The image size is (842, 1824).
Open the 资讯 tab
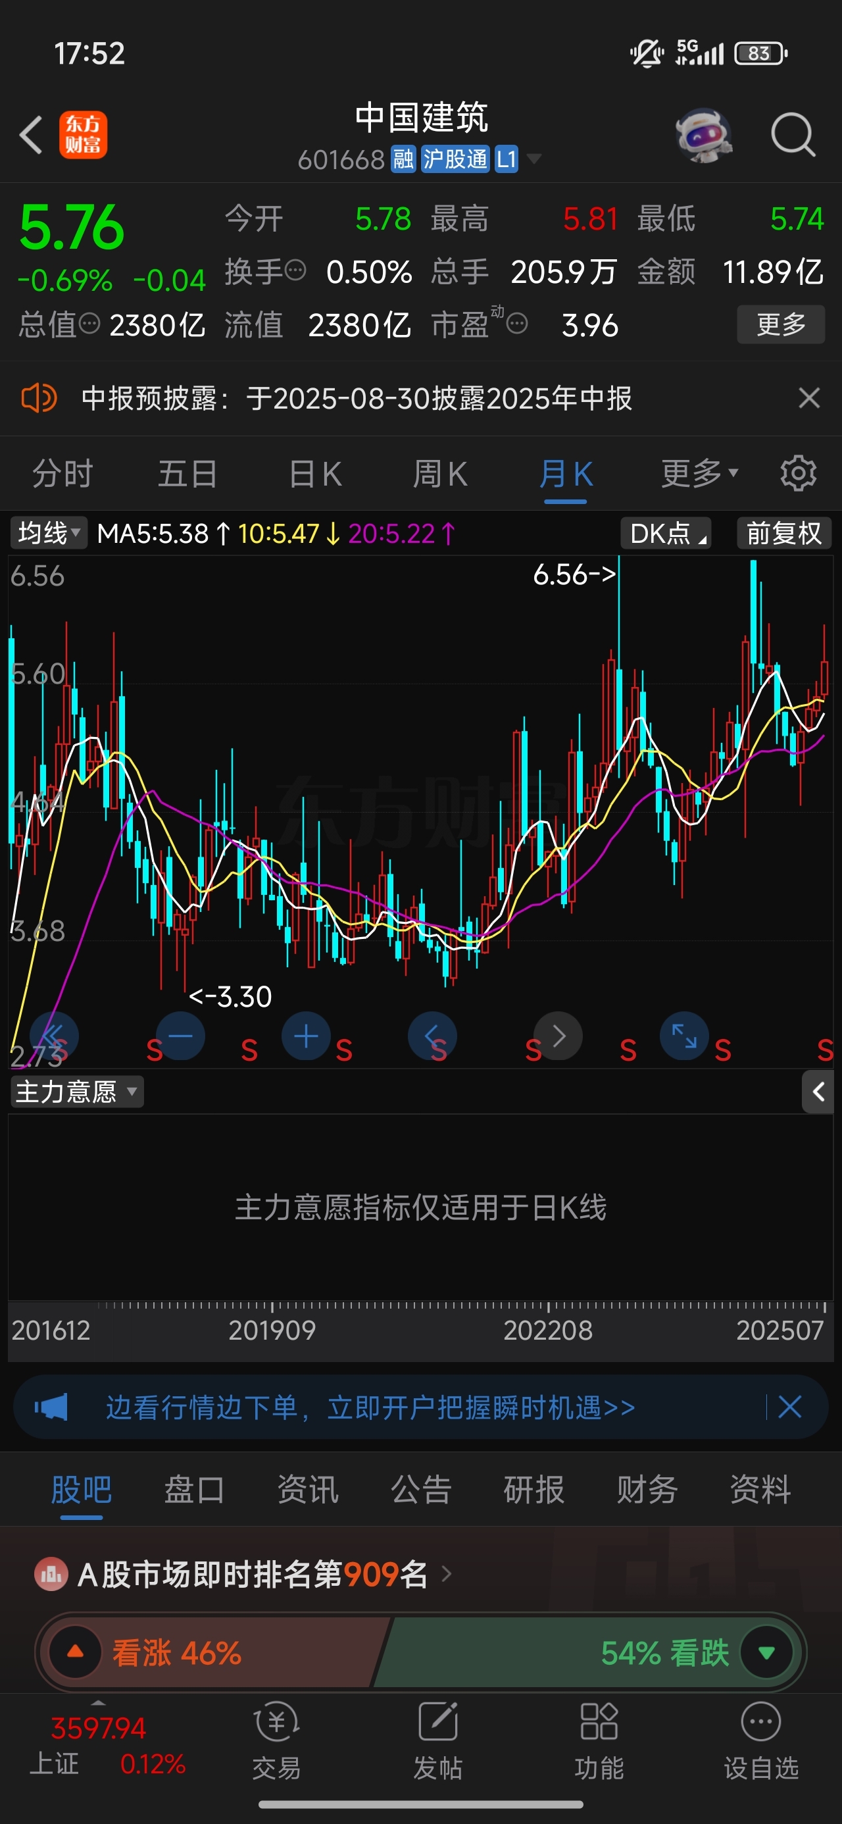[x=307, y=1489]
